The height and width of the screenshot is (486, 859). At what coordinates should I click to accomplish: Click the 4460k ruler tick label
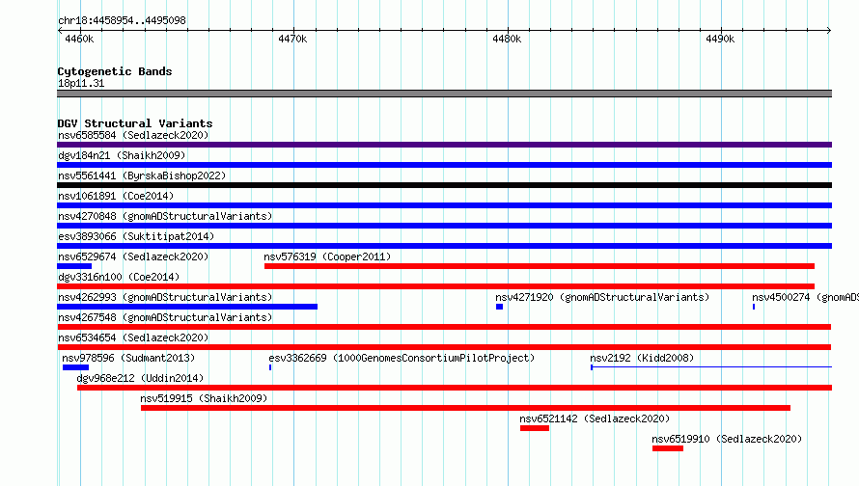pos(79,39)
